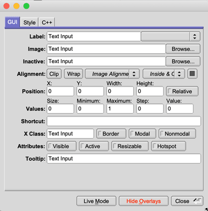Click the red window close button

pyautogui.click(x=6, y=6)
